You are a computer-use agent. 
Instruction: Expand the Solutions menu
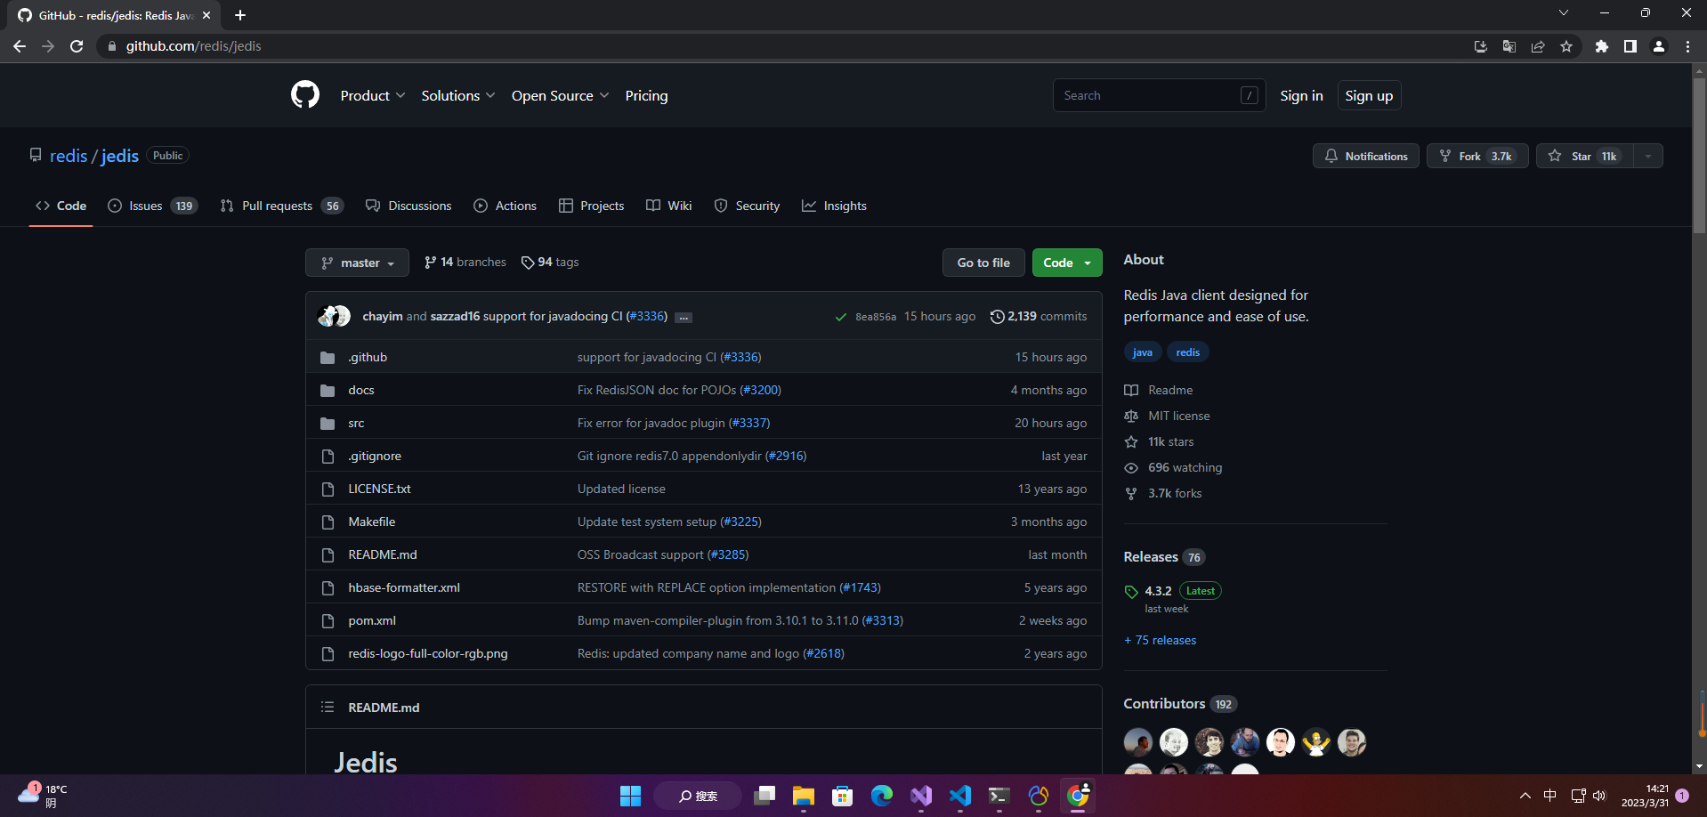[458, 95]
